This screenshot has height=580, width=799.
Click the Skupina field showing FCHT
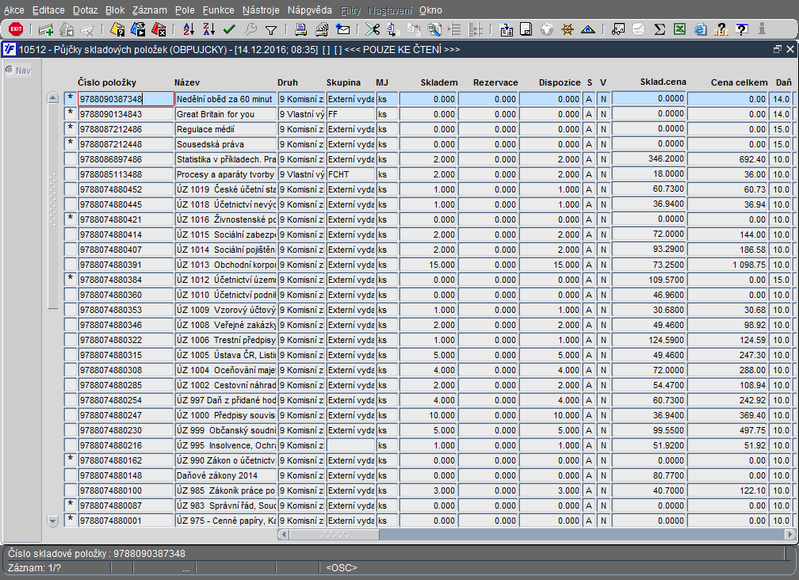point(350,174)
